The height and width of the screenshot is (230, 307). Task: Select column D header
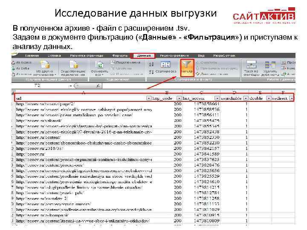point(235,92)
